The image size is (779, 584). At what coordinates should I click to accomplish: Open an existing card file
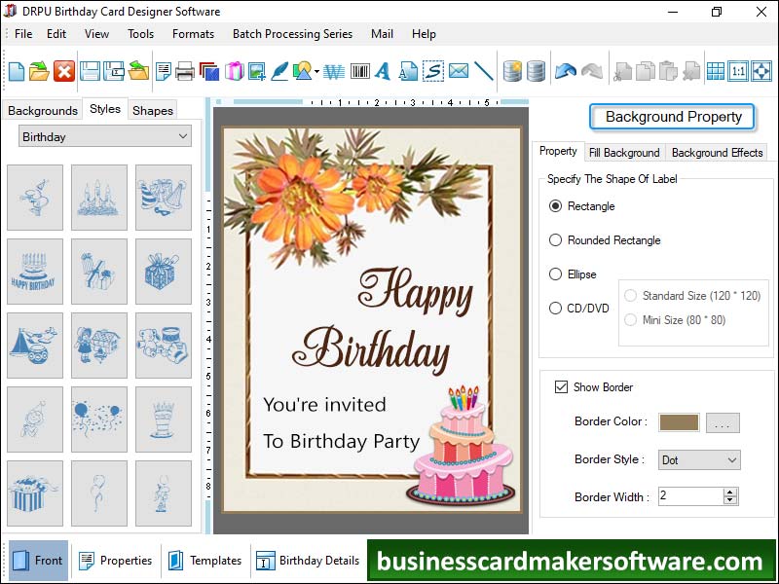click(37, 70)
